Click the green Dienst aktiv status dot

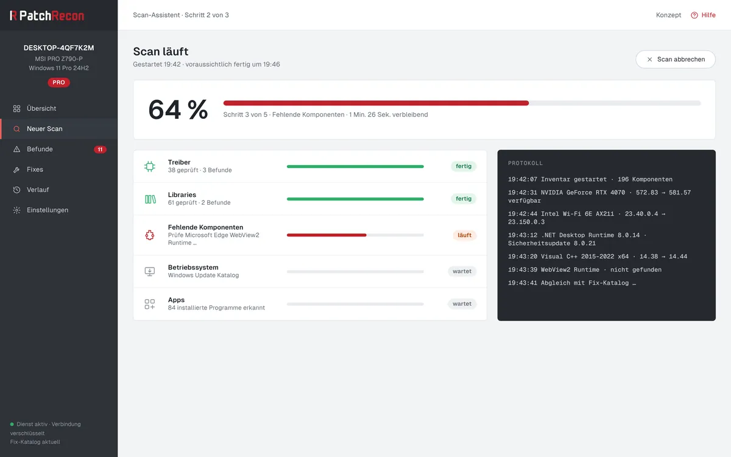12,424
